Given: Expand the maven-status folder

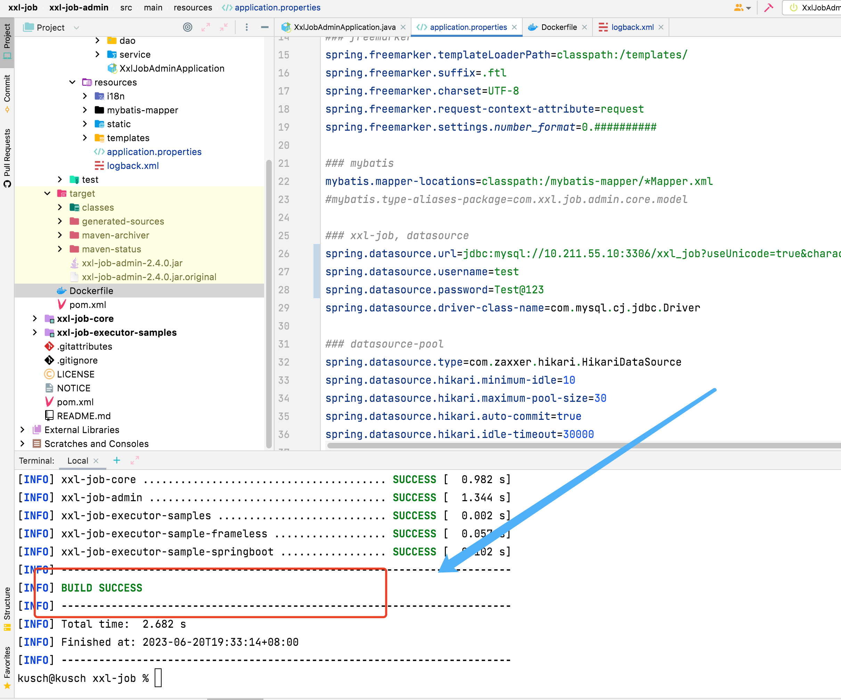Looking at the screenshot, I should click(60, 249).
